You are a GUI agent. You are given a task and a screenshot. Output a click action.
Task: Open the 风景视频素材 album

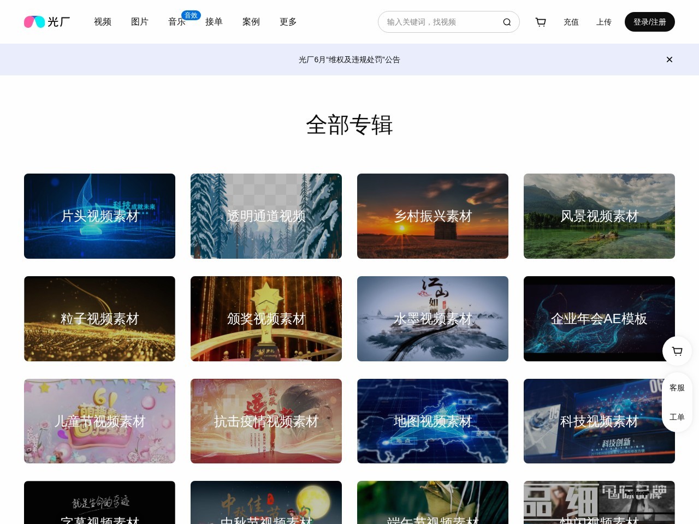(599, 216)
